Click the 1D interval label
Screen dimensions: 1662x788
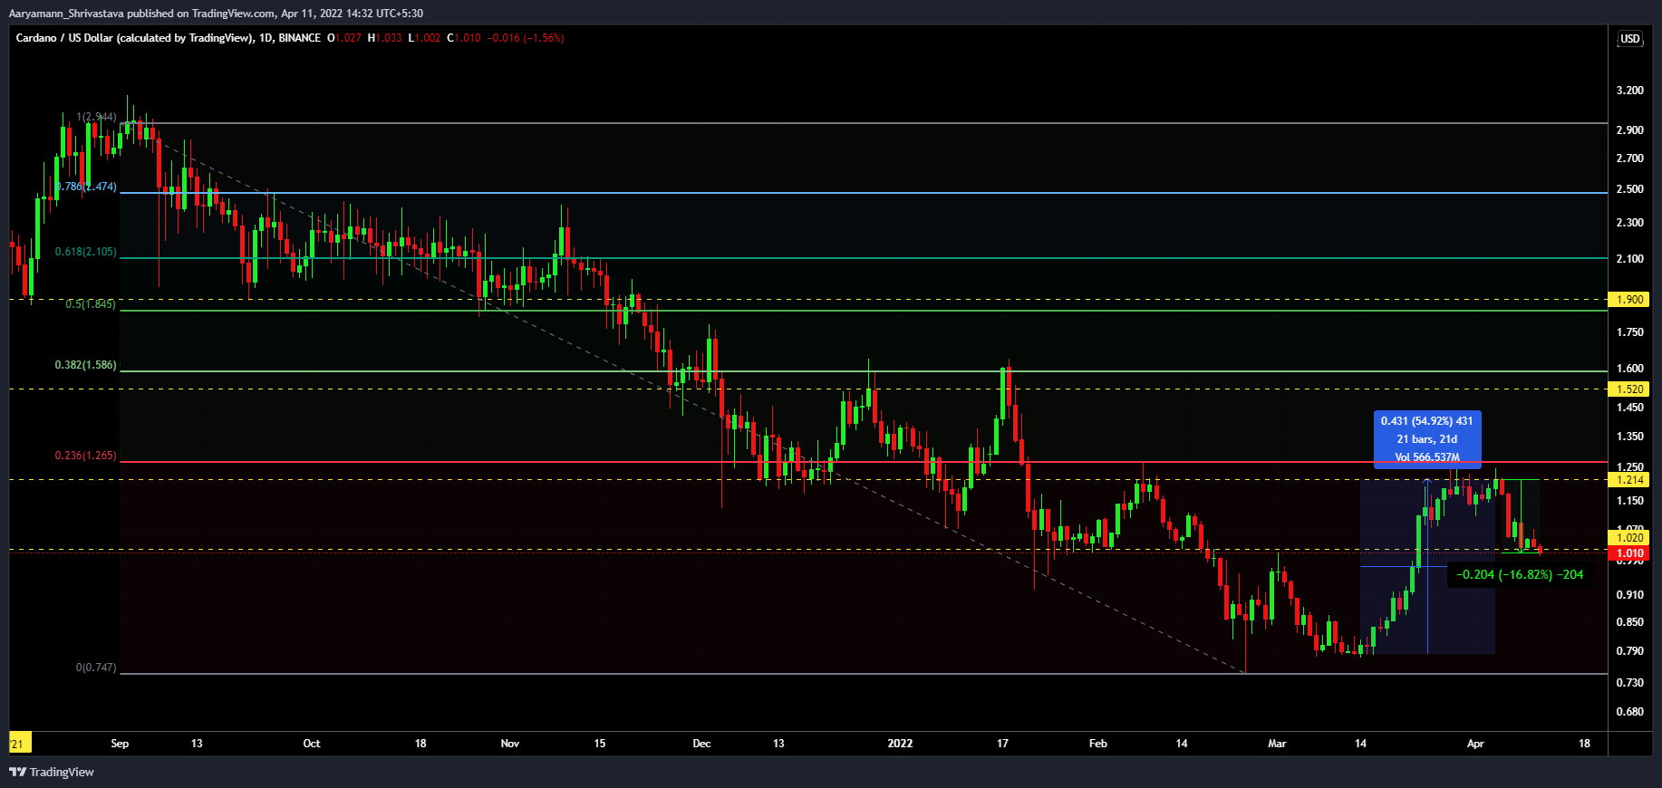[x=266, y=38]
